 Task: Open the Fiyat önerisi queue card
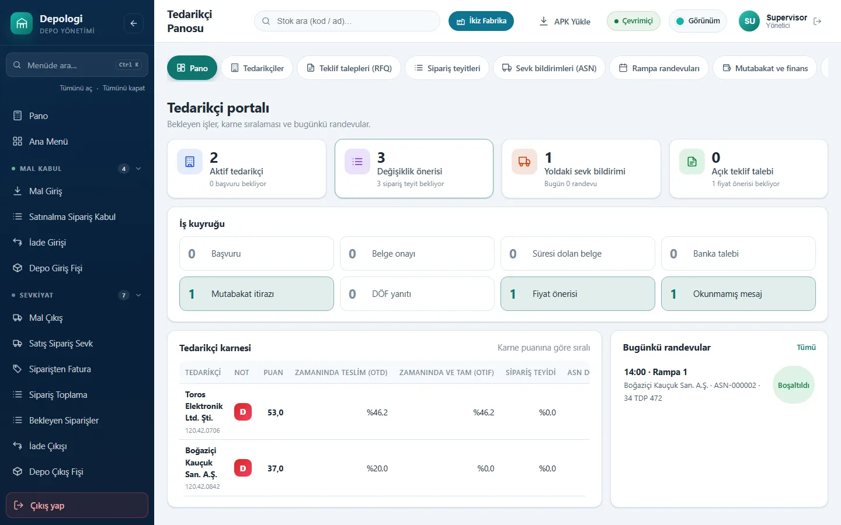click(578, 294)
